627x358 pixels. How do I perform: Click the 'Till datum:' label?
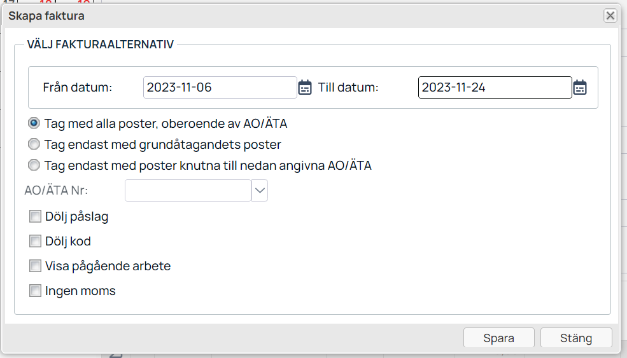pos(348,87)
